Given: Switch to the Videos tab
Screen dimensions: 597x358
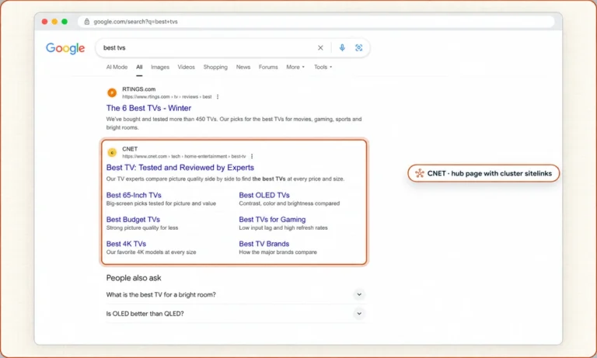Looking at the screenshot, I should tap(187, 67).
